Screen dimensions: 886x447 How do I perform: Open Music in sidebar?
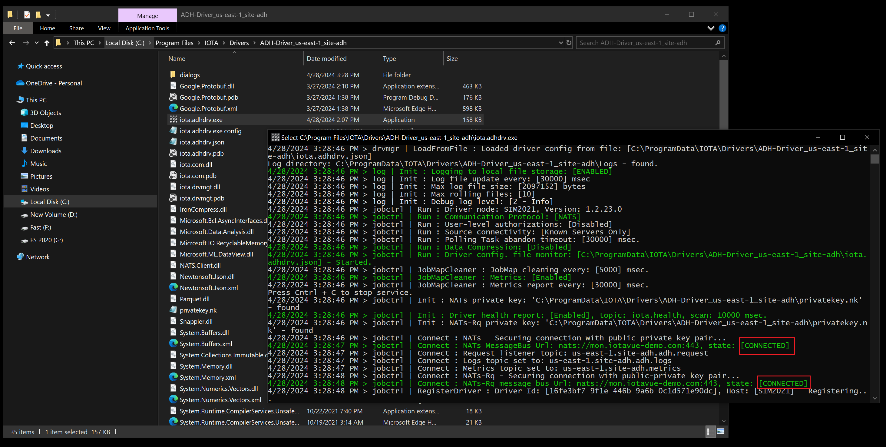(x=38, y=164)
